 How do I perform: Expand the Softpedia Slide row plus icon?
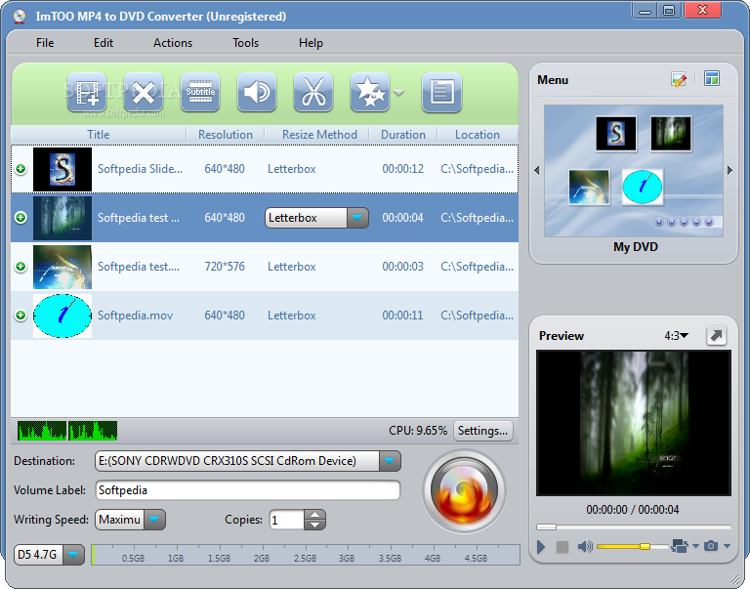point(21,169)
